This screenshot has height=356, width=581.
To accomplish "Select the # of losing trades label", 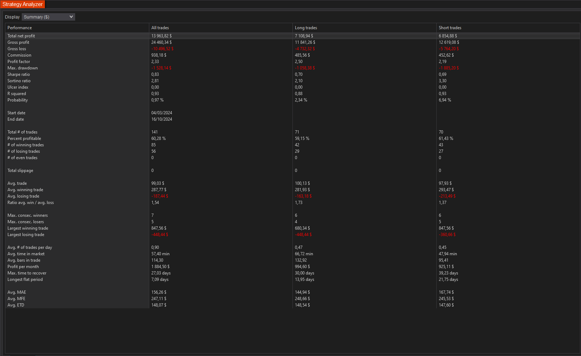I will (x=24, y=151).
